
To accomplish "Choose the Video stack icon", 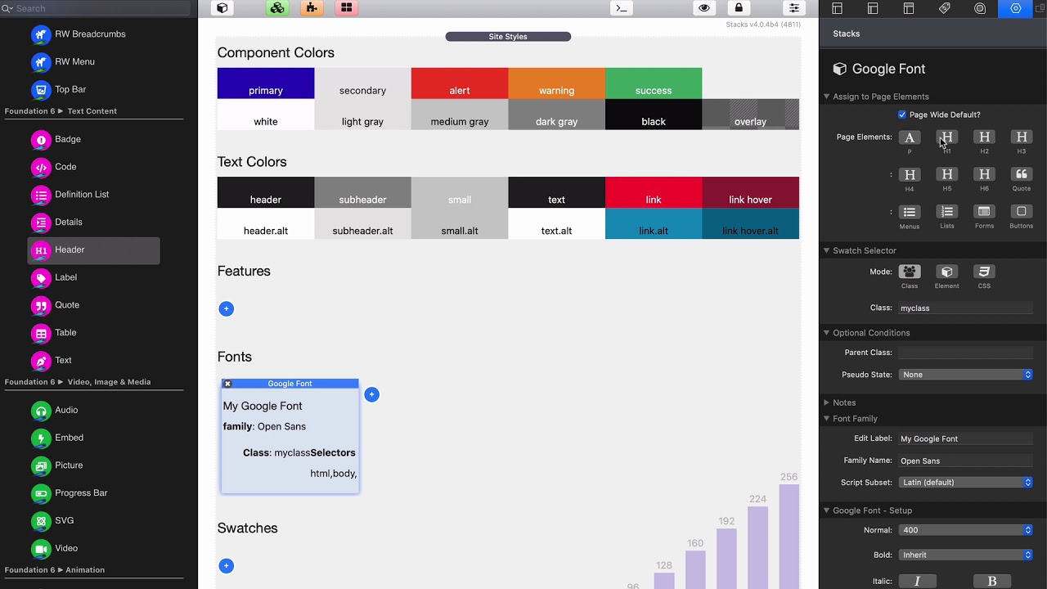I will pos(41,548).
